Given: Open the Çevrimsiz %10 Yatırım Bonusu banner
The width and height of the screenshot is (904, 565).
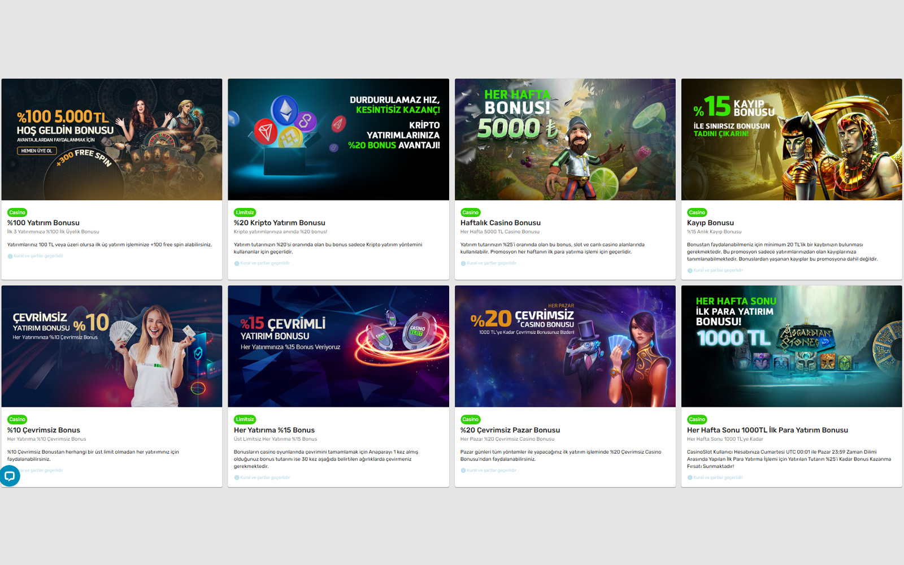Looking at the screenshot, I should (112, 346).
